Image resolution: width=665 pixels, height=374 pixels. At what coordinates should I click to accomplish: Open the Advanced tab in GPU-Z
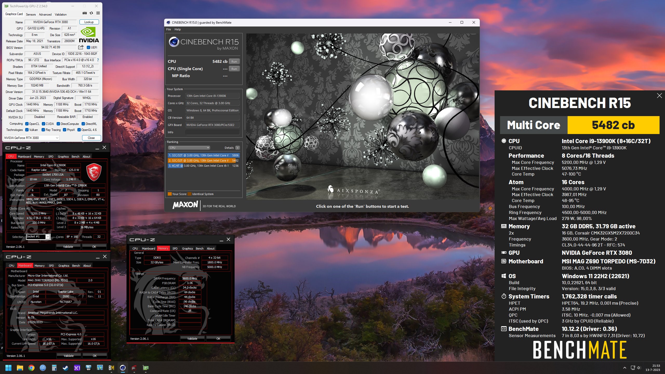click(45, 15)
